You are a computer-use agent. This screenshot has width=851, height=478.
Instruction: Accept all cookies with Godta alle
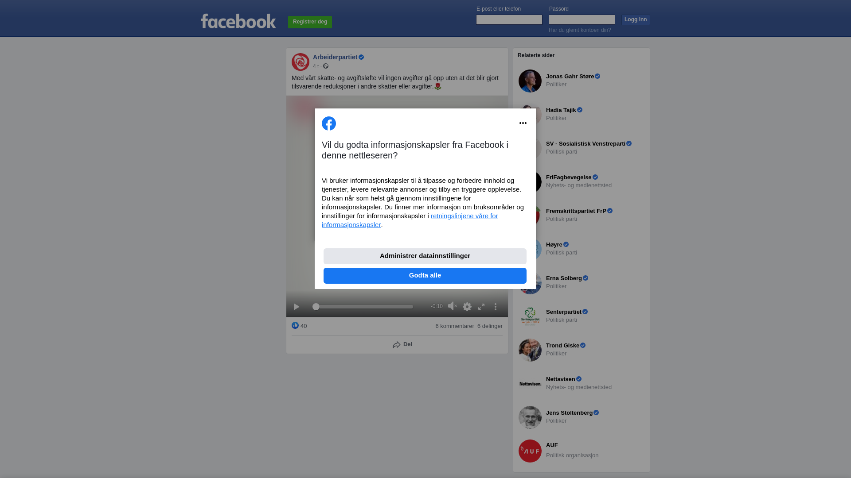coord(425,276)
